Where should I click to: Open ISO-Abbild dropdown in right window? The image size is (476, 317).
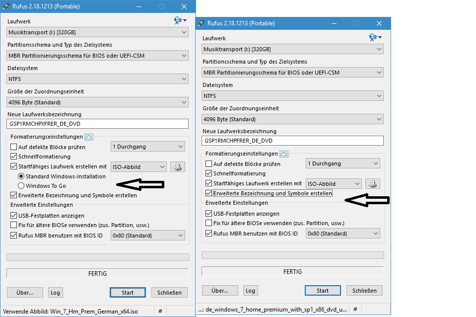click(334, 183)
